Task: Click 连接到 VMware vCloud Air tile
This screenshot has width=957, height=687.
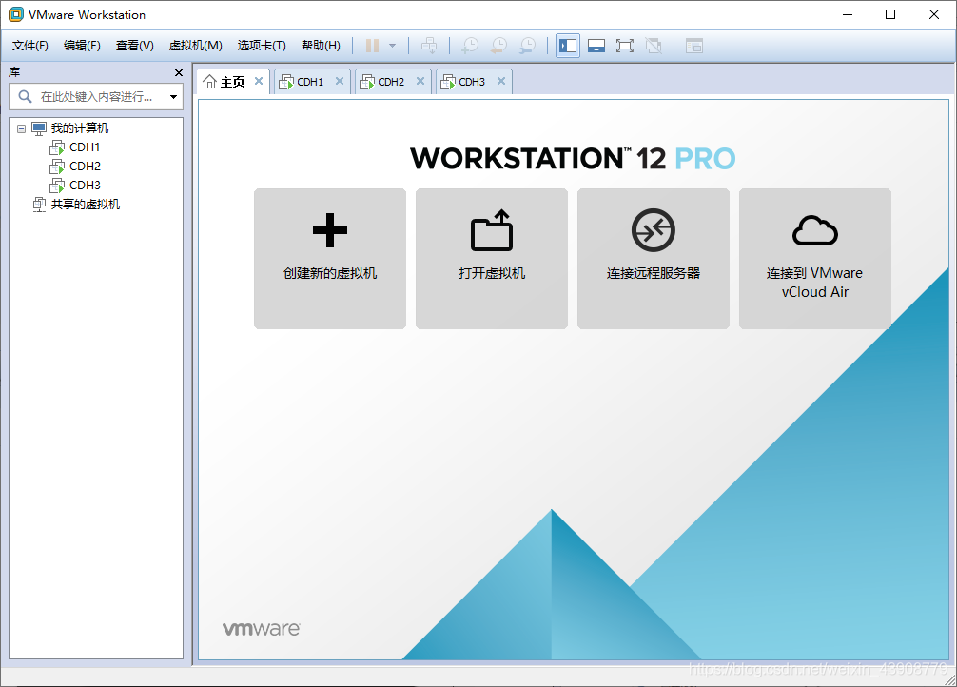Action: tap(815, 259)
